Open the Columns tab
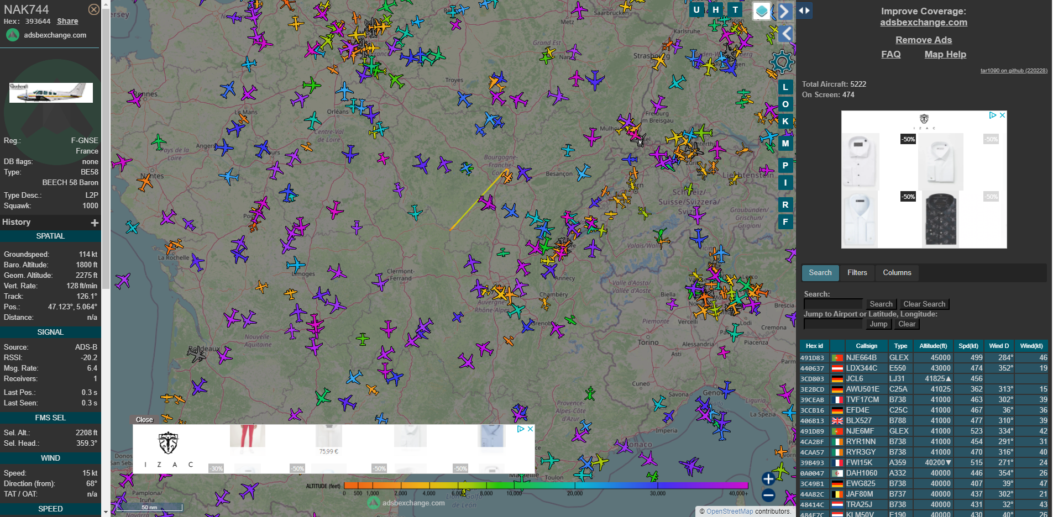The image size is (1053, 517). [x=897, y=273]
